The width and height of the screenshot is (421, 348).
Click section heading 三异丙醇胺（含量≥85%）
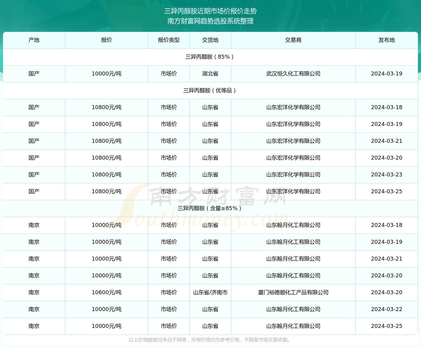coord(210,208)
